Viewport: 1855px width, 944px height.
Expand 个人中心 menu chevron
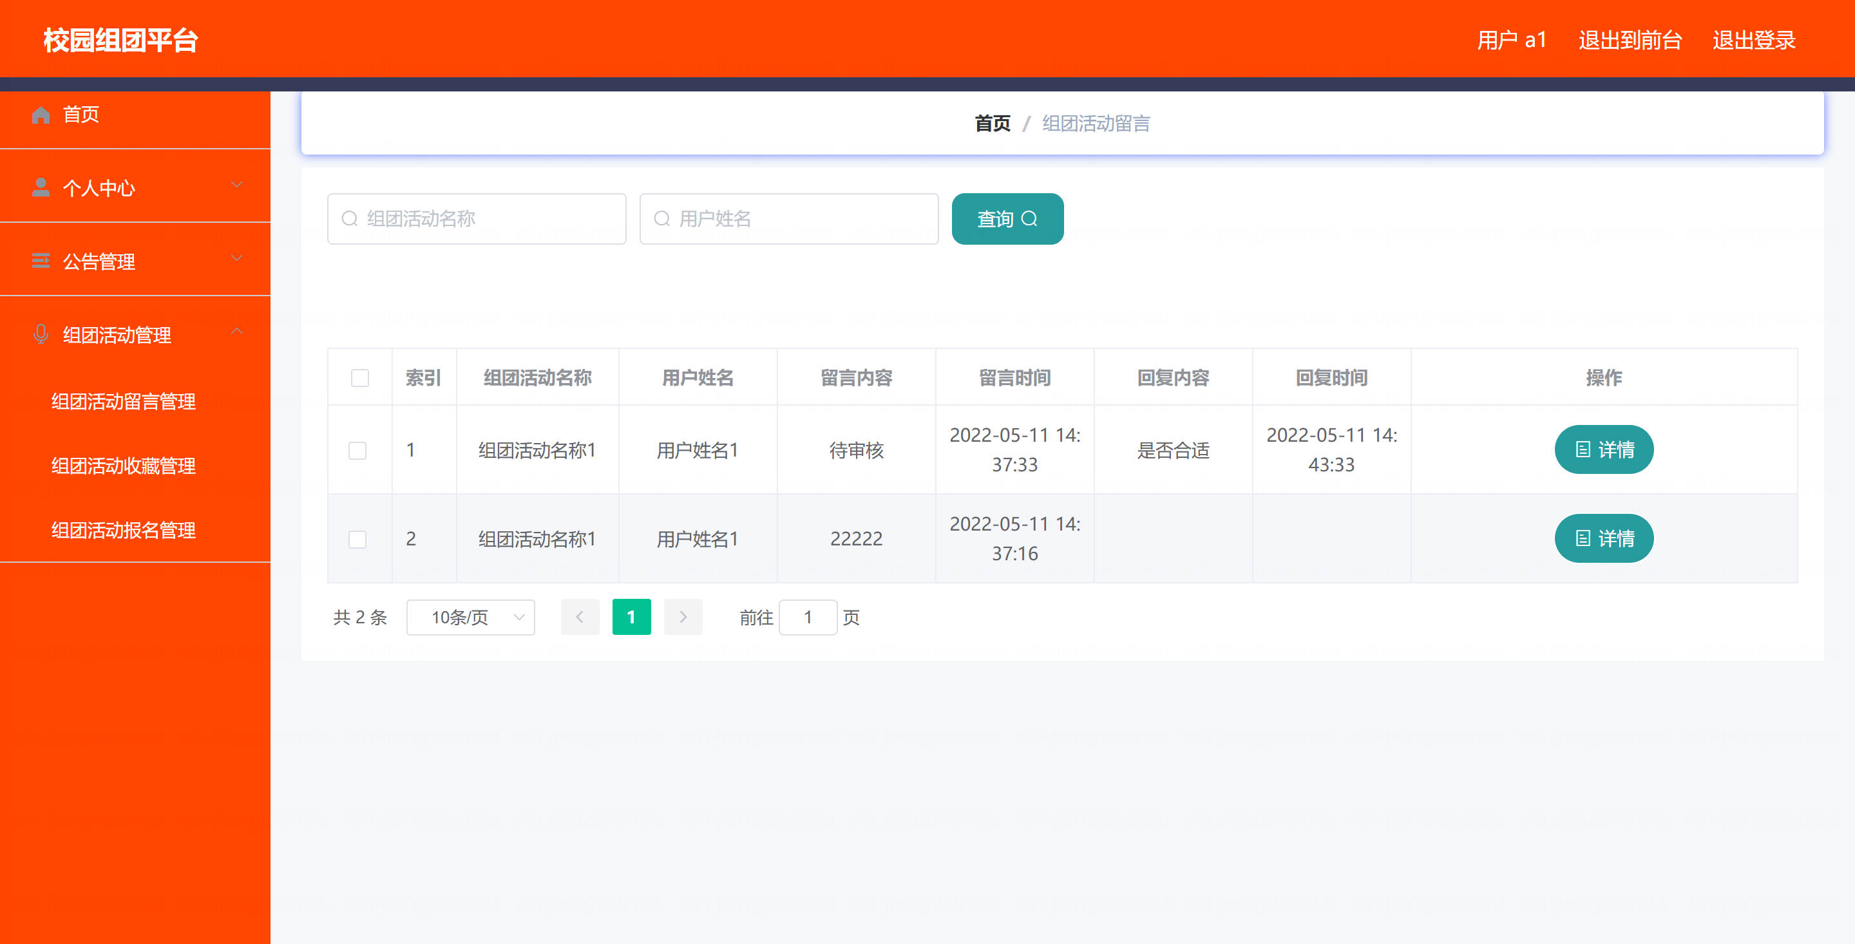tap(236, 186)
